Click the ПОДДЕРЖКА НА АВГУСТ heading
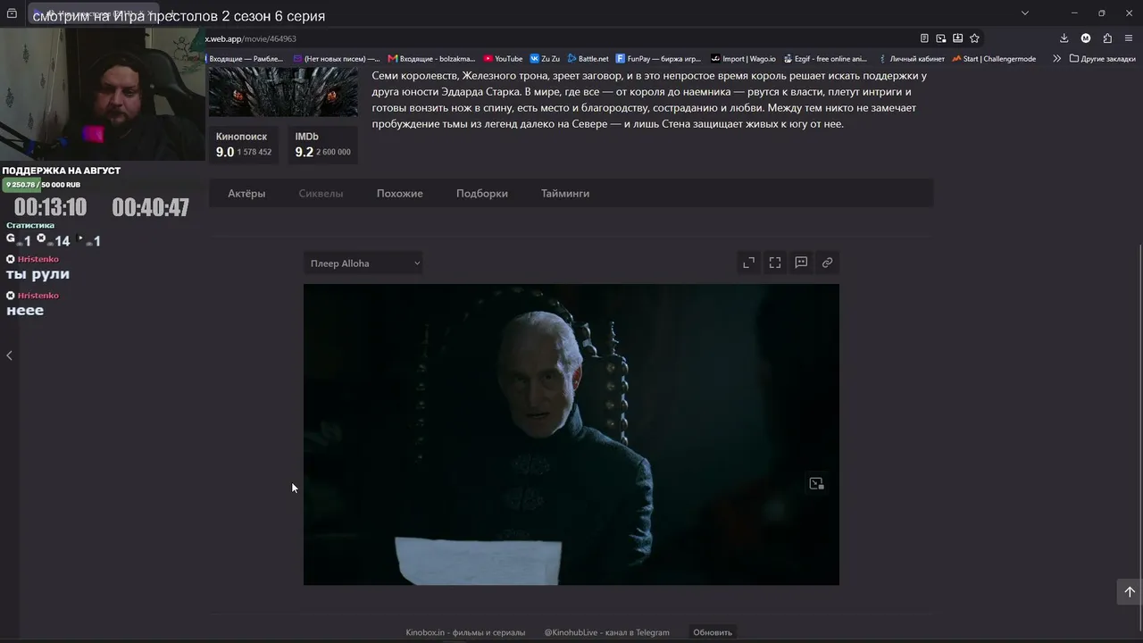The width and height of the screenshot is (1143, 643). (x=62, y=171)
